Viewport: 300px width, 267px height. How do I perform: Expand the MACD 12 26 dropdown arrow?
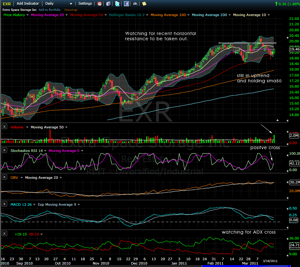(x=34, y=205)
